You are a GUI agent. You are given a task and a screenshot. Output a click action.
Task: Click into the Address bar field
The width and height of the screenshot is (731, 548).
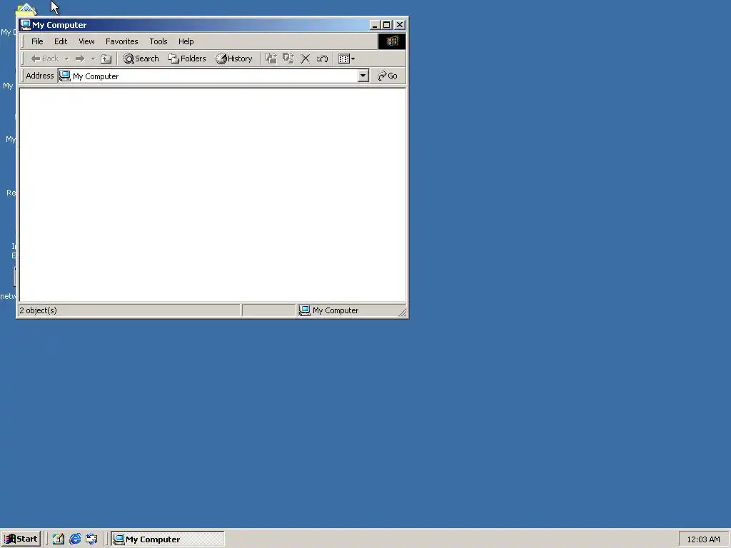click(x=214, y=76)
